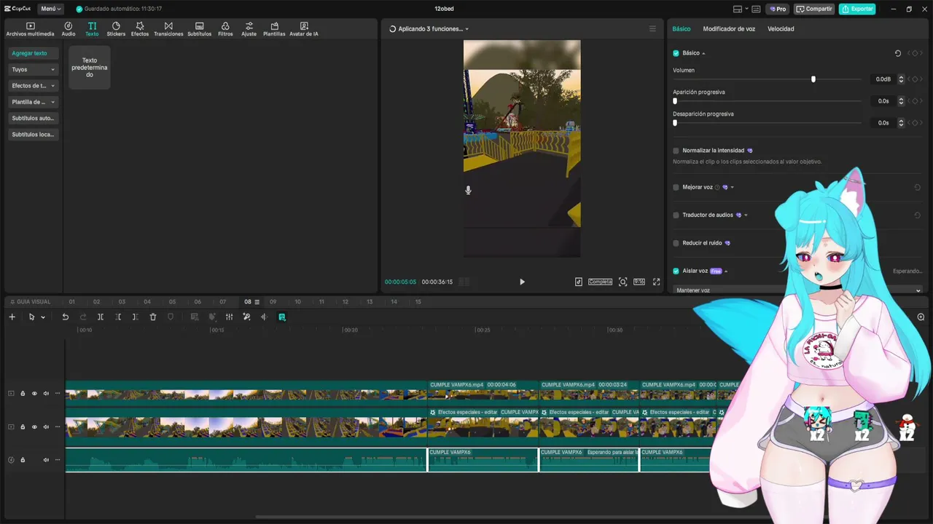Image resolution: width=933 pixels, height=524 pixels.
Task: Enable Normalizar la intensidad
Action: coord(676,151)
